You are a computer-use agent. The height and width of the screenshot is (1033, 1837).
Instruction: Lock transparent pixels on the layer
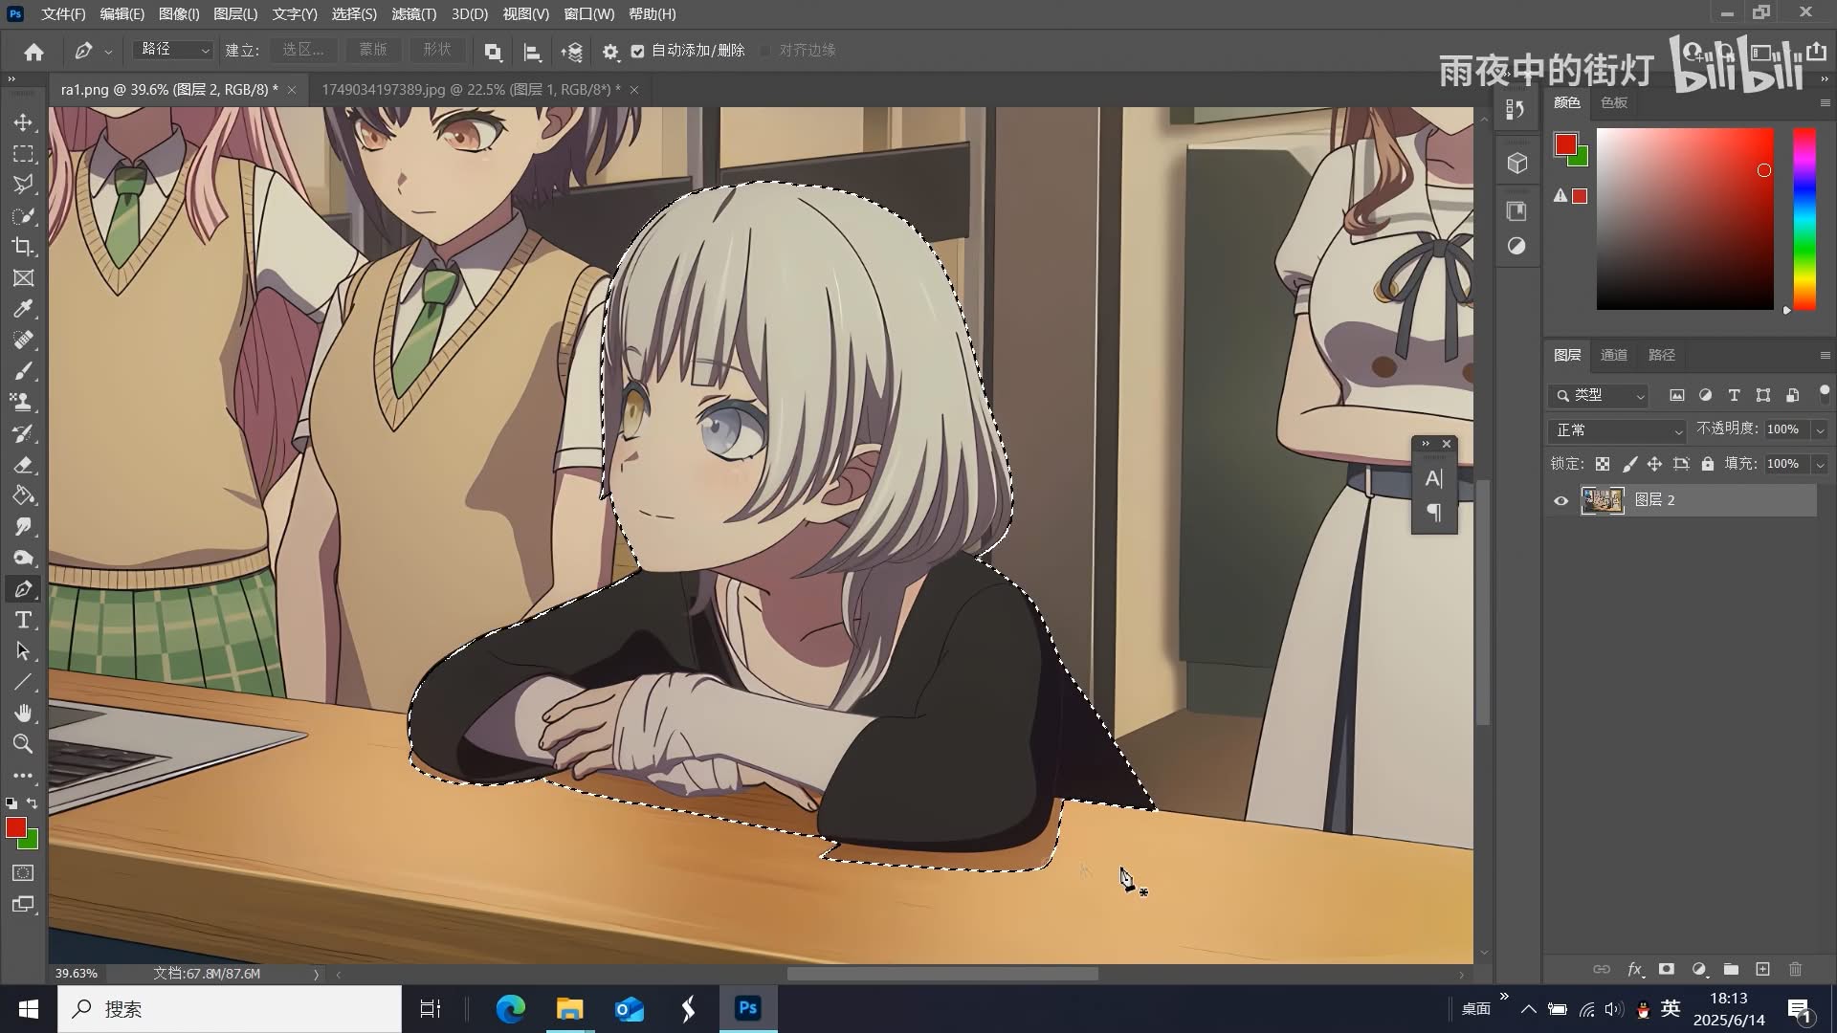[1603, 464]
